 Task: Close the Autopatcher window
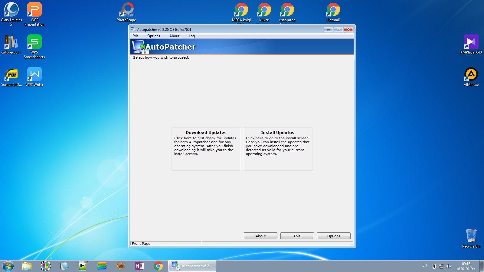pos(348,29)
